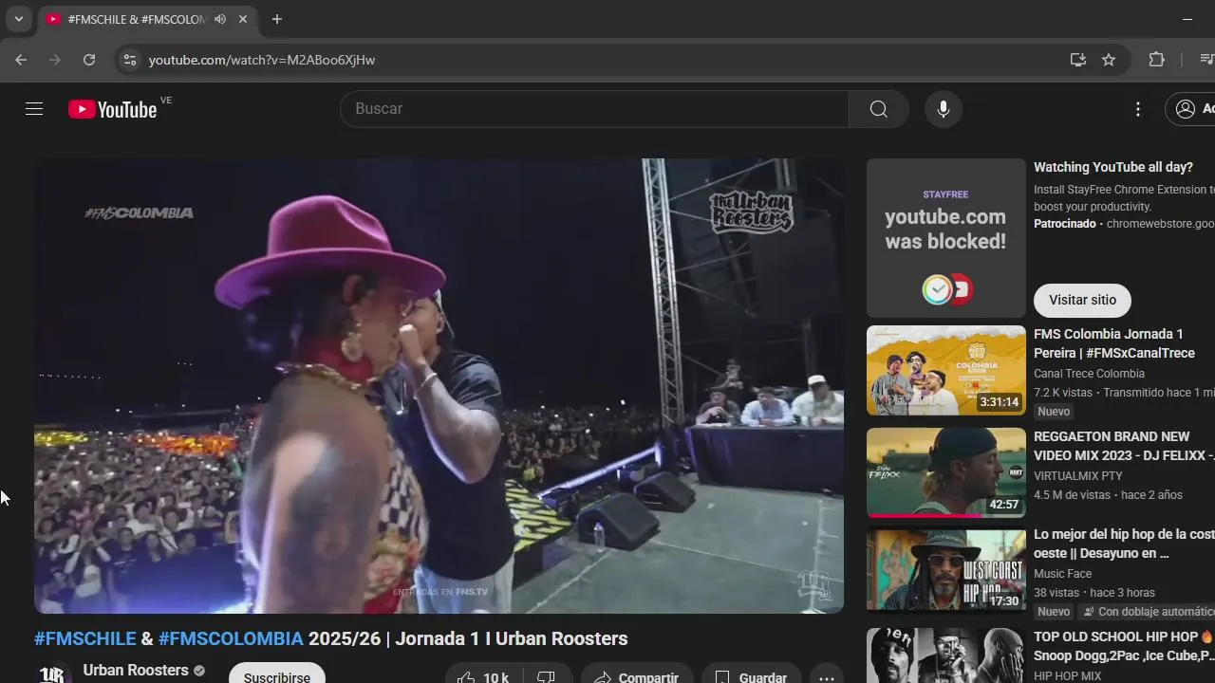Go to YouTube home via logo
The width and height of the screenshot is (1215, 683).
[x=112, y=109]
